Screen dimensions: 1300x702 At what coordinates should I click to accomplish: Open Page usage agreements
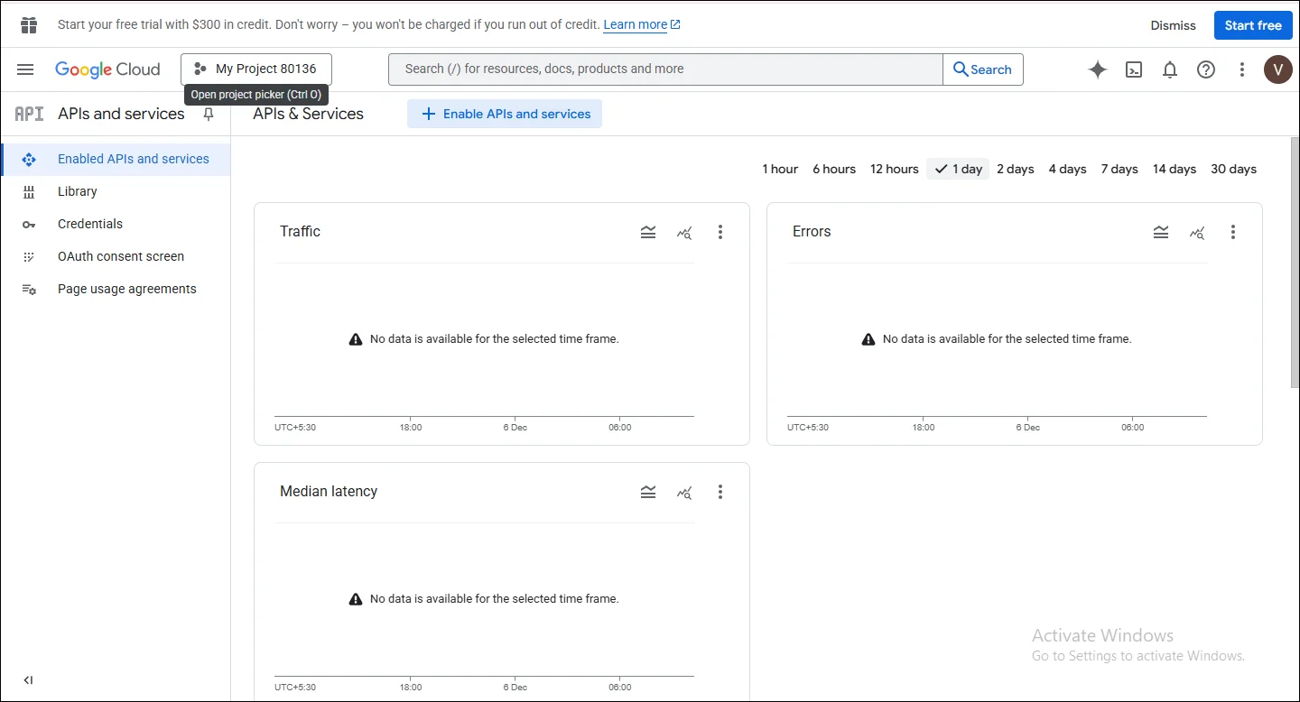[116, 289]
